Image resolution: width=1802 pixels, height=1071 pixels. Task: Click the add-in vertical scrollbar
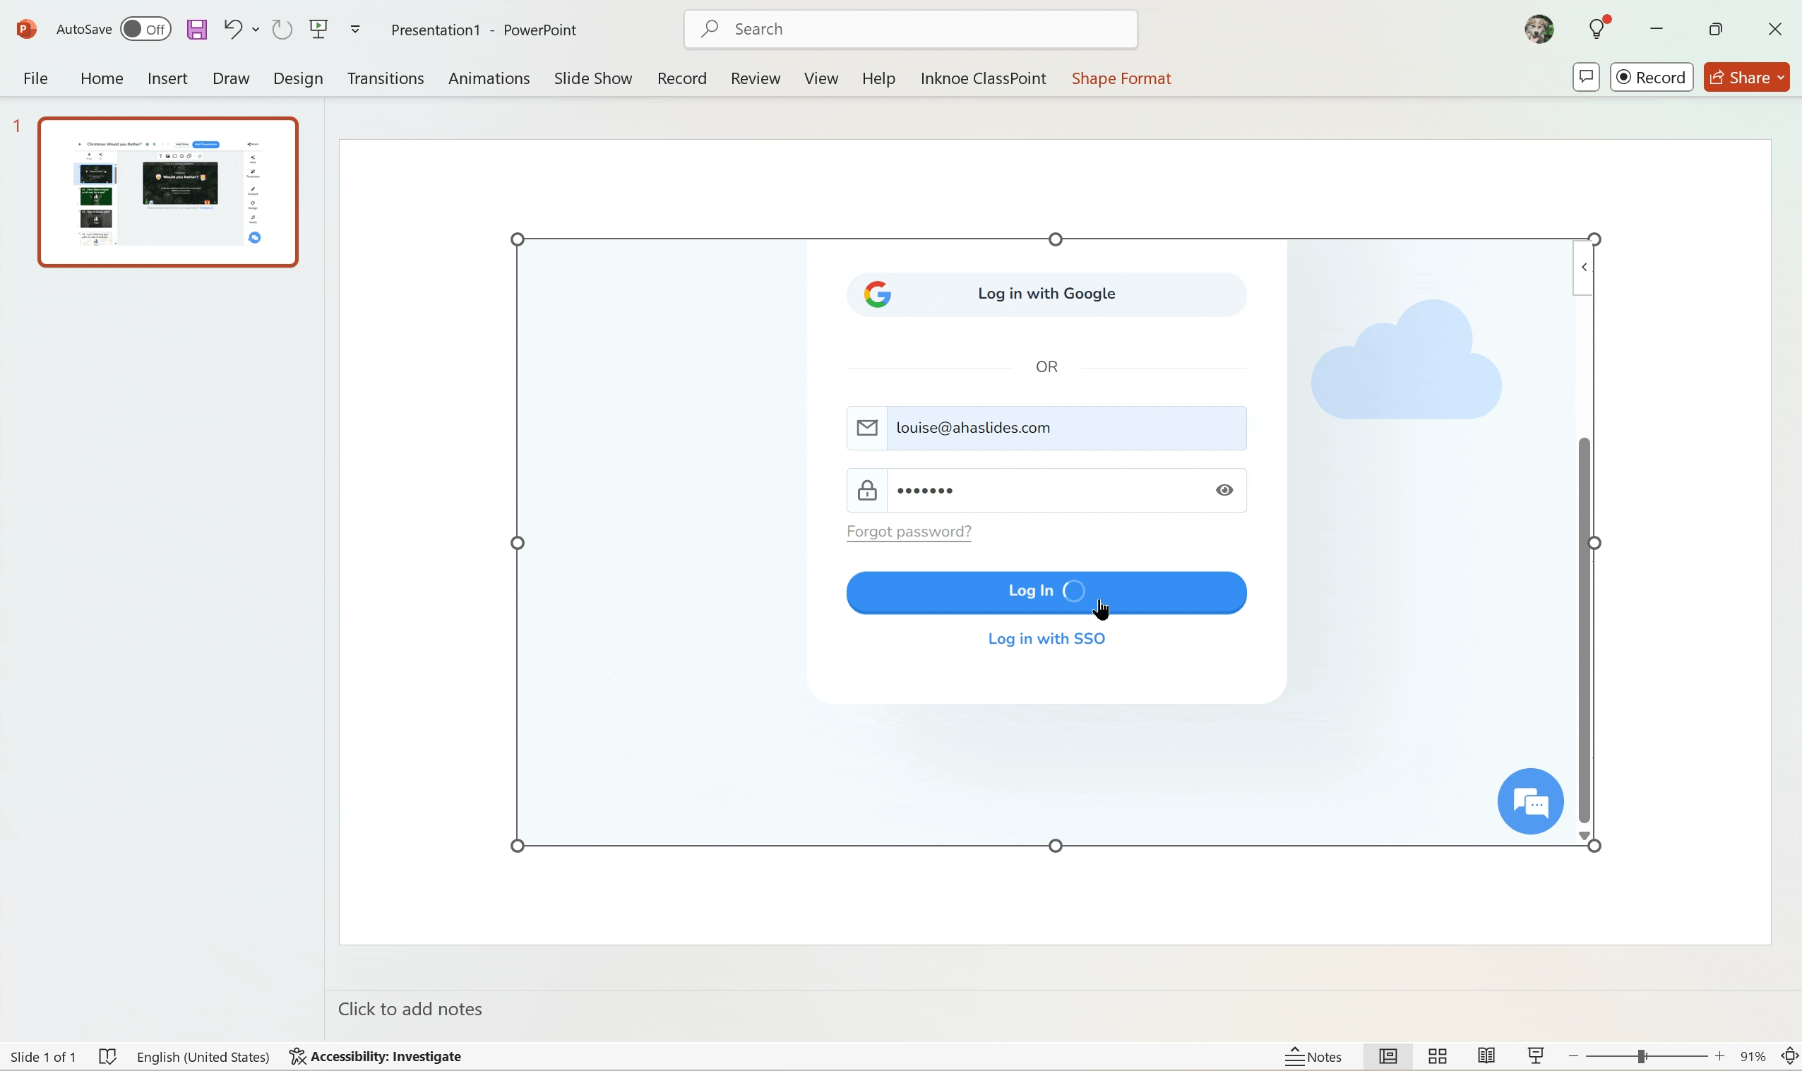(x=1584, y=630)
